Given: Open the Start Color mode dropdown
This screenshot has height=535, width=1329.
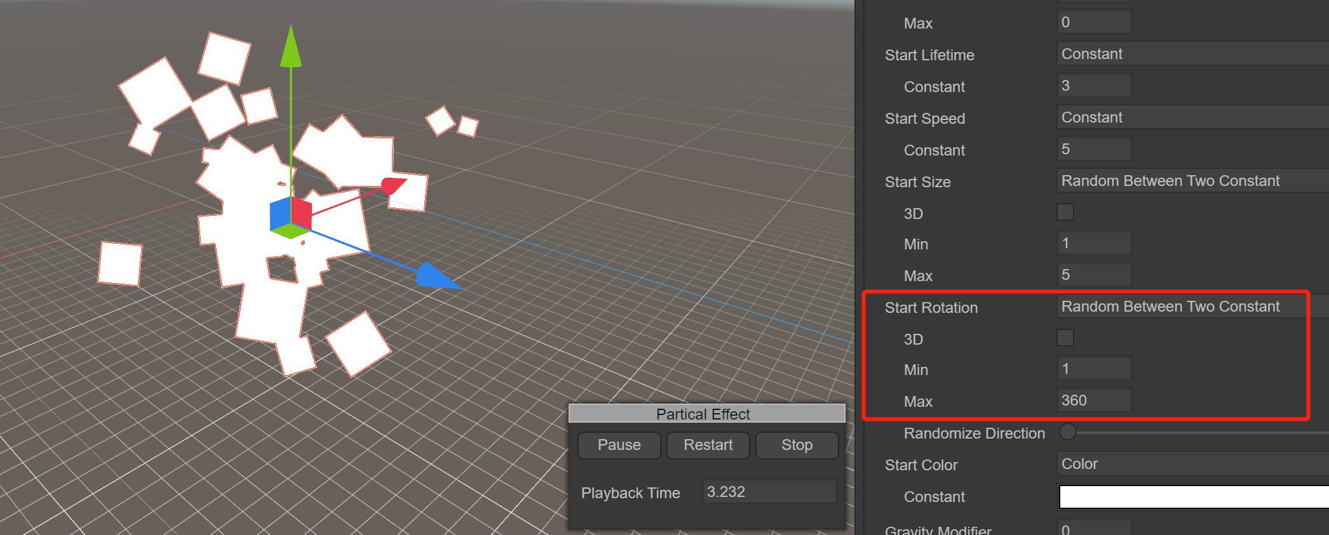Looking at the screenshot, I should coord(1191,464).
